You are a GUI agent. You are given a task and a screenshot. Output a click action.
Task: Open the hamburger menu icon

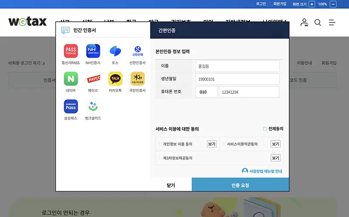[x=332, y=23]
